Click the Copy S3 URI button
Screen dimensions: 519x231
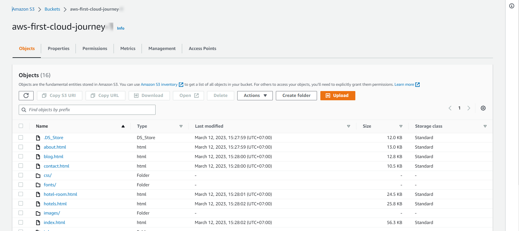[x=60, y=96]
